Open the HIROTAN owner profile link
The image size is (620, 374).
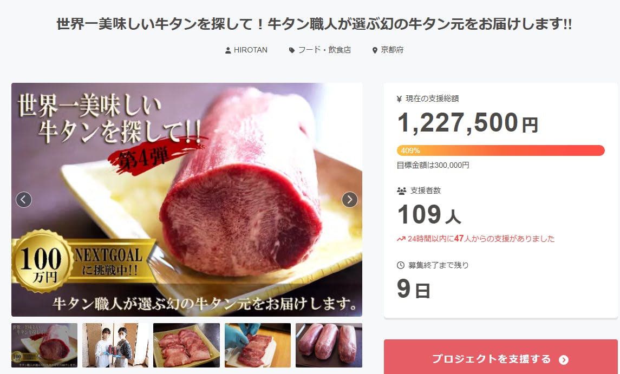coord(250,50)
